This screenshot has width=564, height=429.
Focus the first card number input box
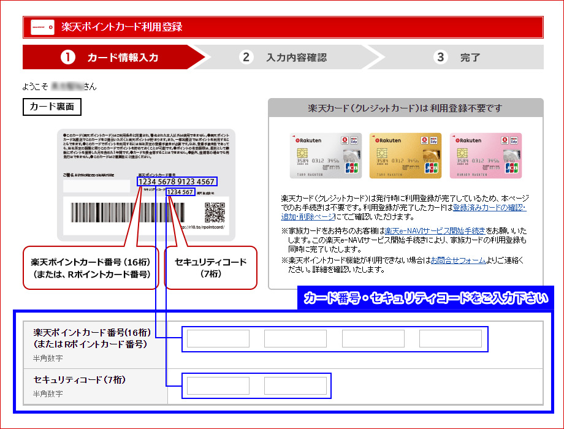[x=218, y=339]
